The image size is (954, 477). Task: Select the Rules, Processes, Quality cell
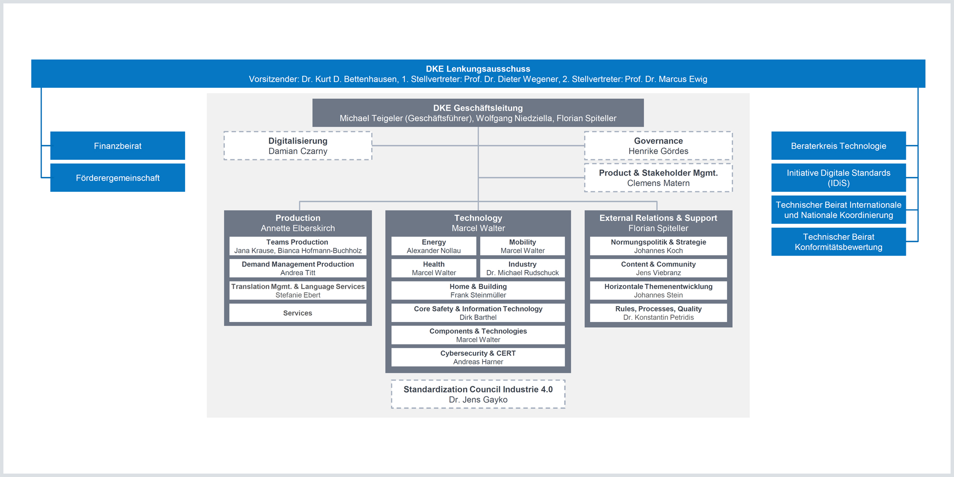pos(658,313)
